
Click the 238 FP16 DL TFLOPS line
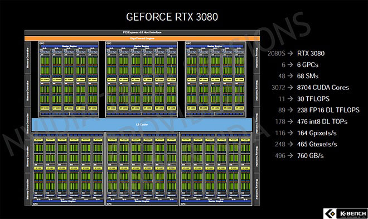tap(328, 110)
